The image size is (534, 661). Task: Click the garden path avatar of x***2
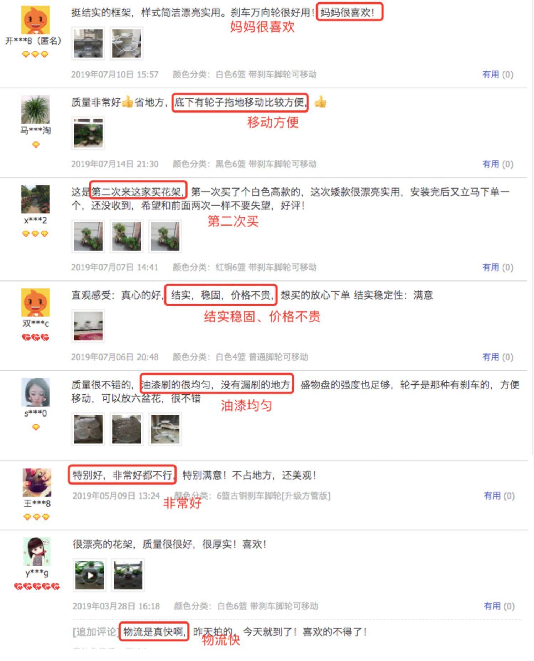35,199
